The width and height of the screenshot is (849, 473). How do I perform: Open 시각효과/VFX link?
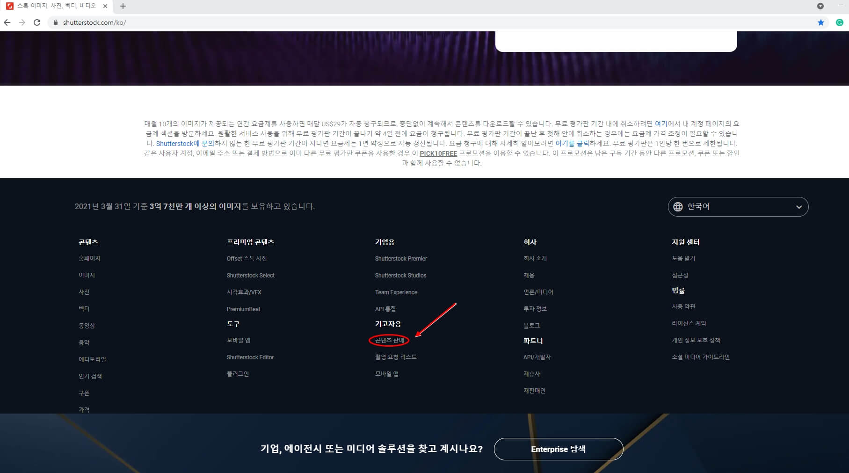[x=244, y=292]
